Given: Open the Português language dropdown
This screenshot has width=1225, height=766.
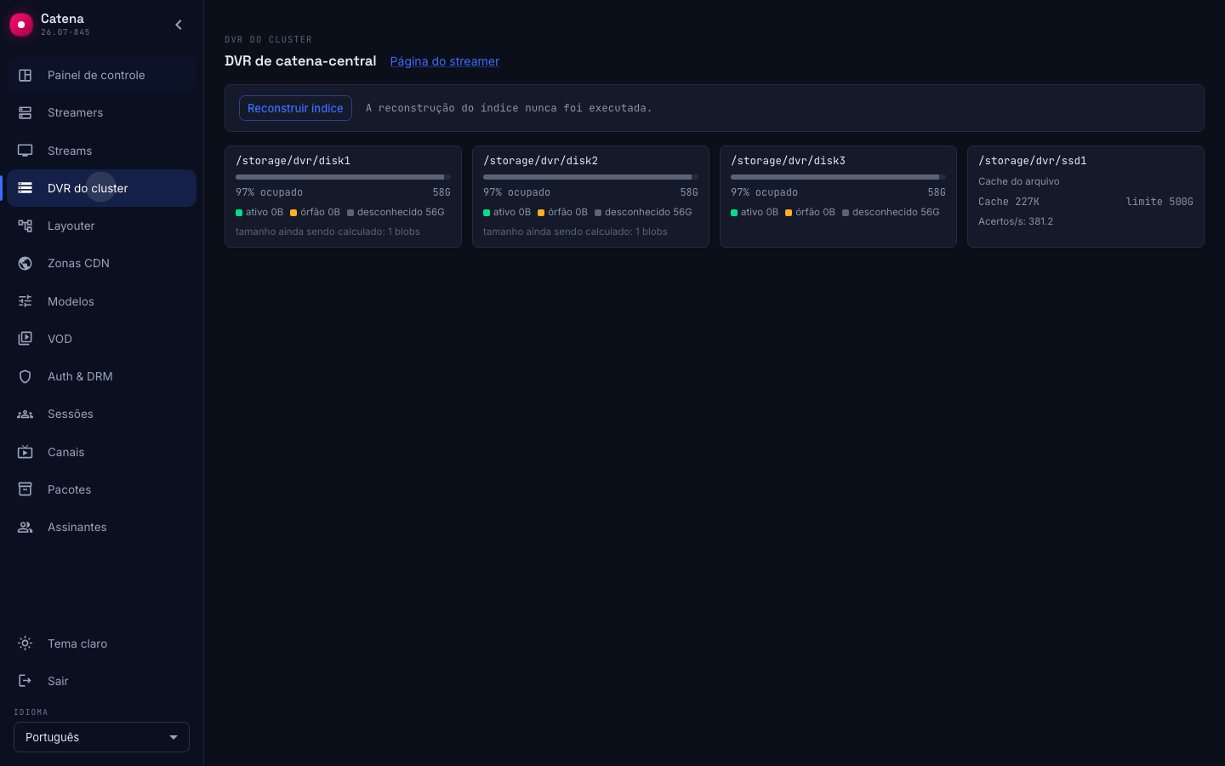Looking at the screenshot, I should [x=101, y=737].
